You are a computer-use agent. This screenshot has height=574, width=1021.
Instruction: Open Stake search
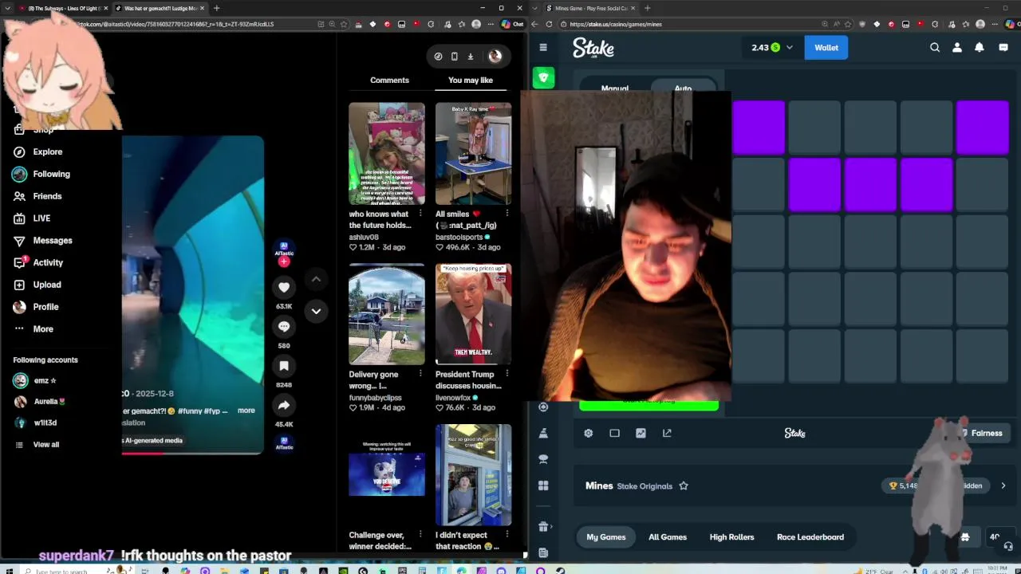click(x=935, y=47)
